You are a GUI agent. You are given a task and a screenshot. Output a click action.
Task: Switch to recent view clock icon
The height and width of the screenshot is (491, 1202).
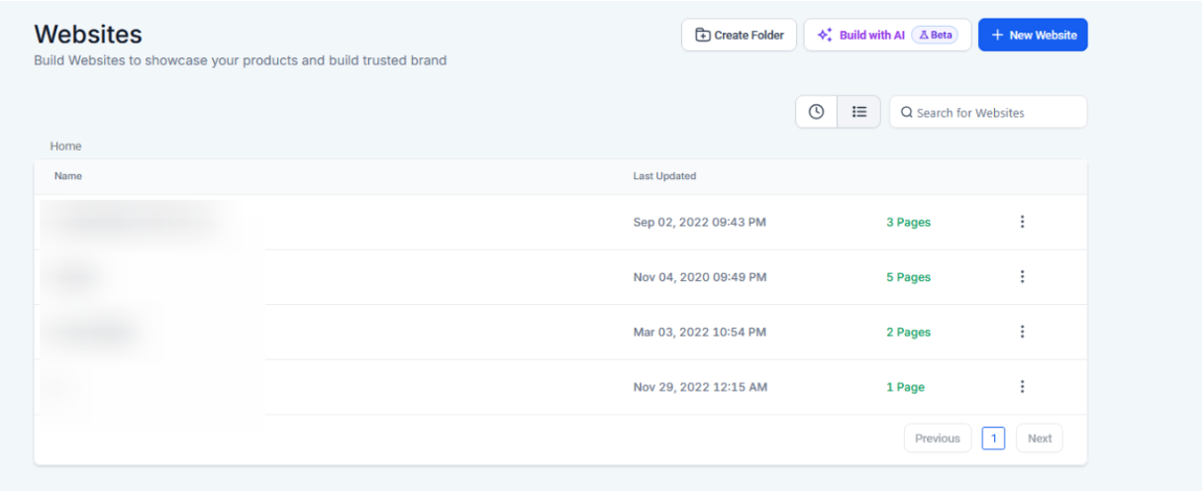(x=817, y=112)
